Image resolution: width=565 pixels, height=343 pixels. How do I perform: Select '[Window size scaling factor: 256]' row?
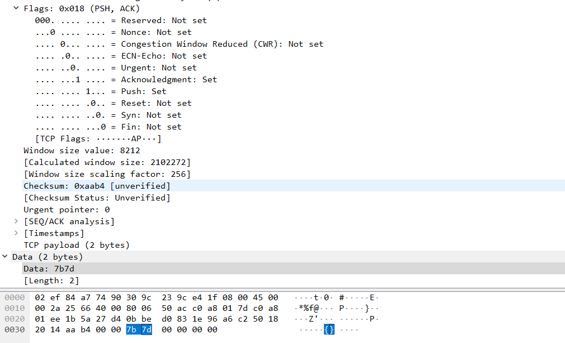point(107,175)
